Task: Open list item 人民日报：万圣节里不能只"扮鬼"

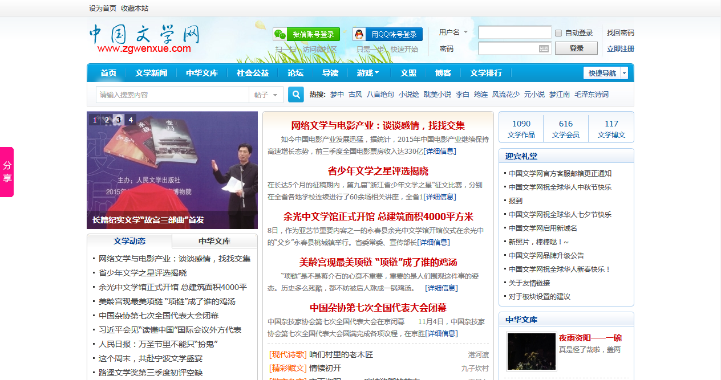Action: tap(159, 344)
